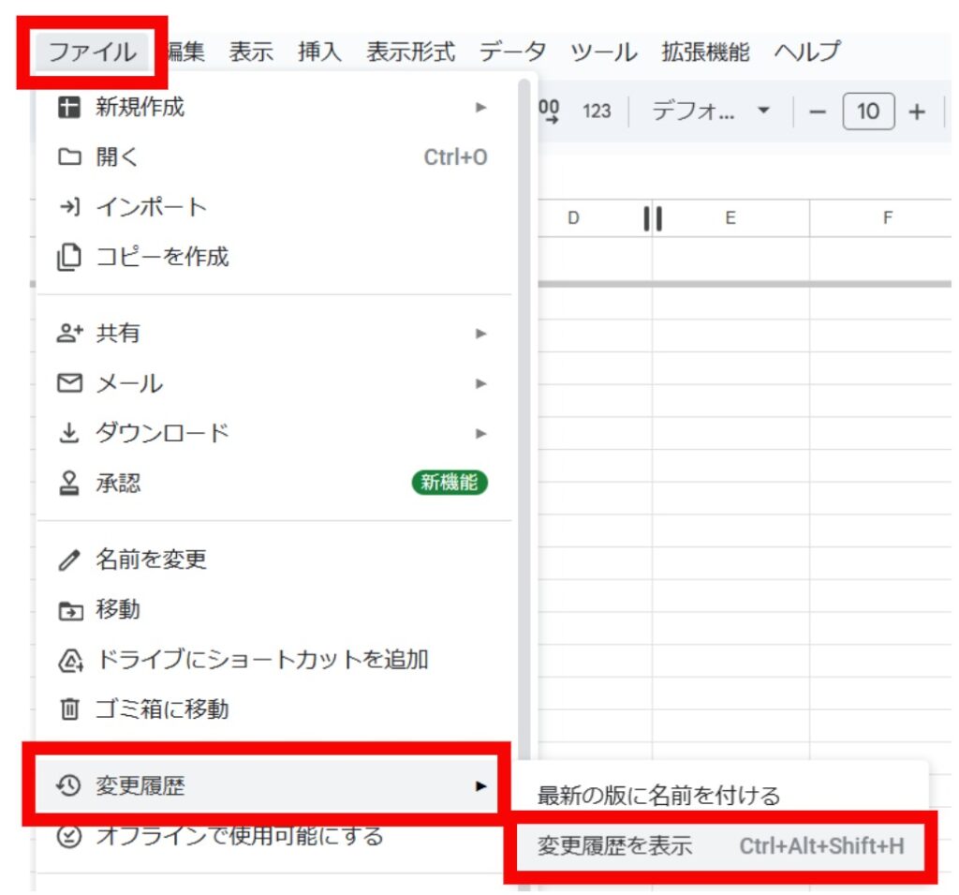Open the ファイル menu

92,52
